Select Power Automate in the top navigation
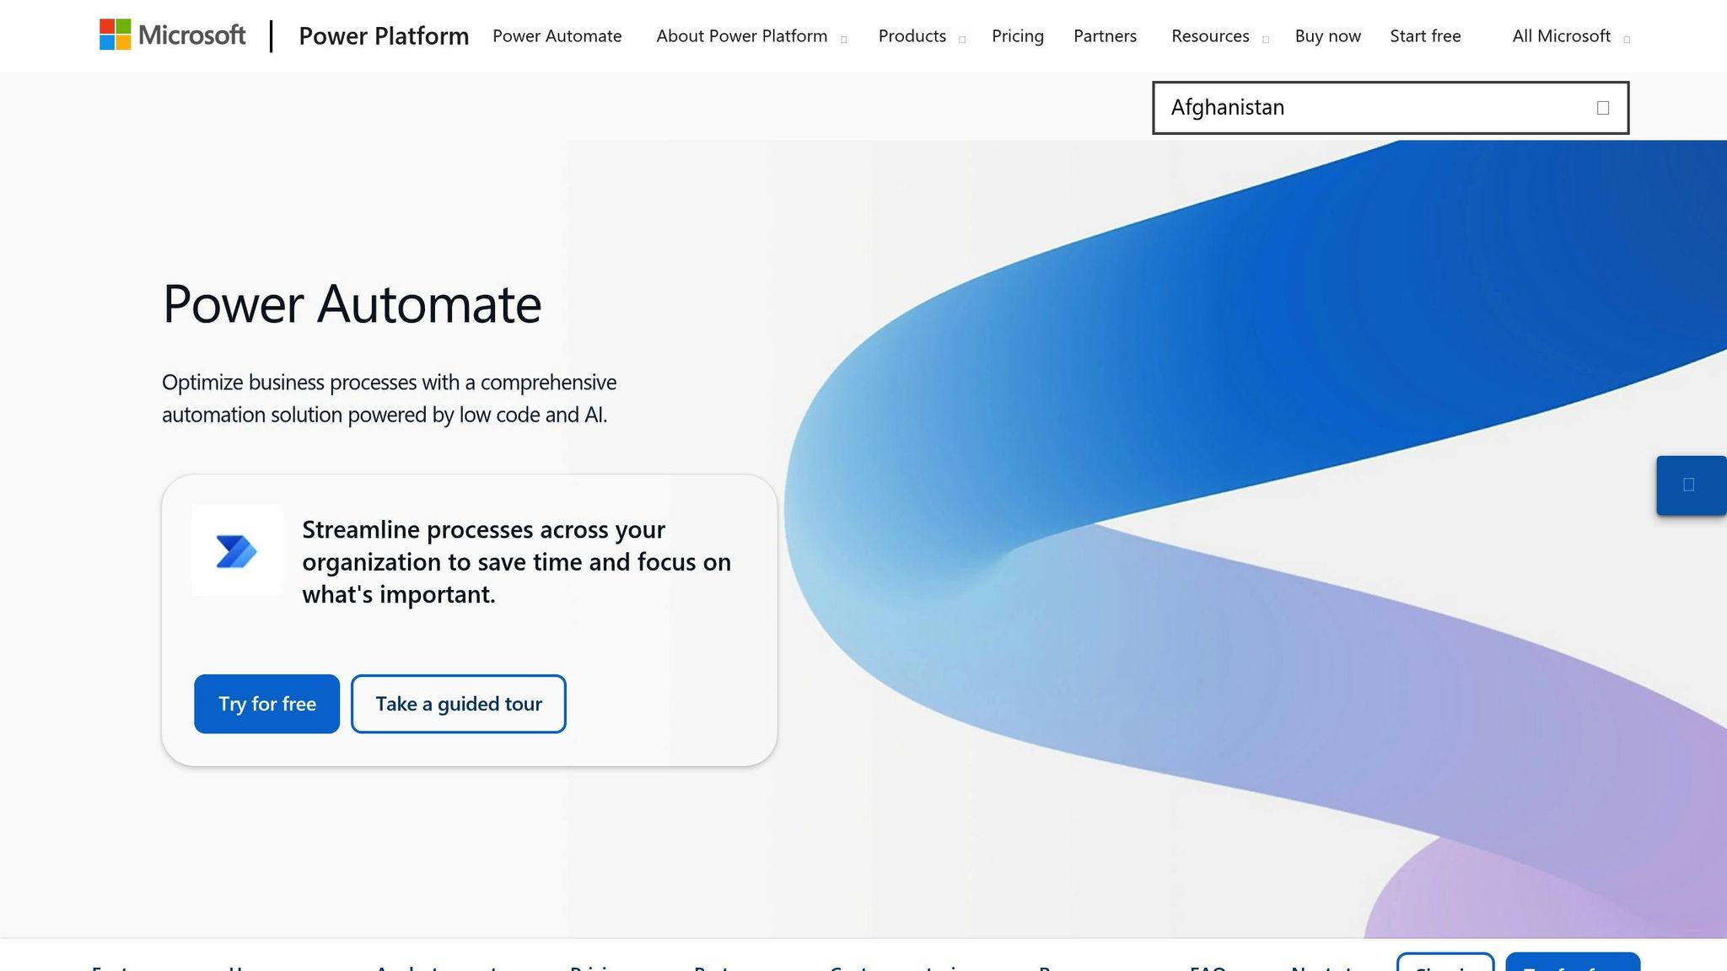The width and height of the screenshot is (1727, 971). [557, 36]
